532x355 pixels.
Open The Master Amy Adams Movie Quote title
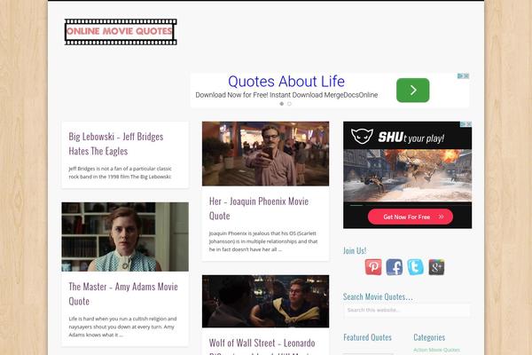(x=123, y=294)
